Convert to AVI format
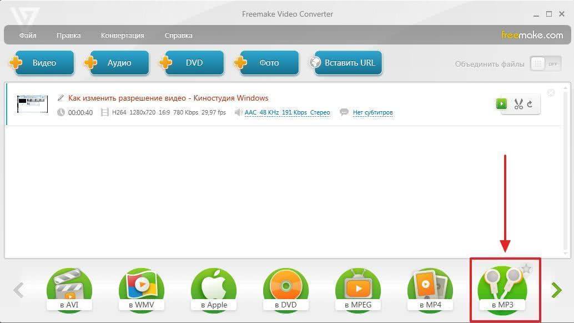Viewport: 574px width, 323px height. click(x=69, y=290)
